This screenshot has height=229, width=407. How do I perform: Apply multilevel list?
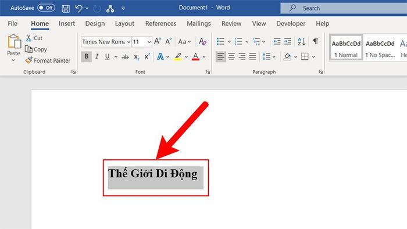(256, 41)
